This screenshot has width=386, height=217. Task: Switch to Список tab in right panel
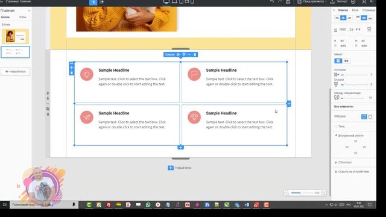pos(343,10)
